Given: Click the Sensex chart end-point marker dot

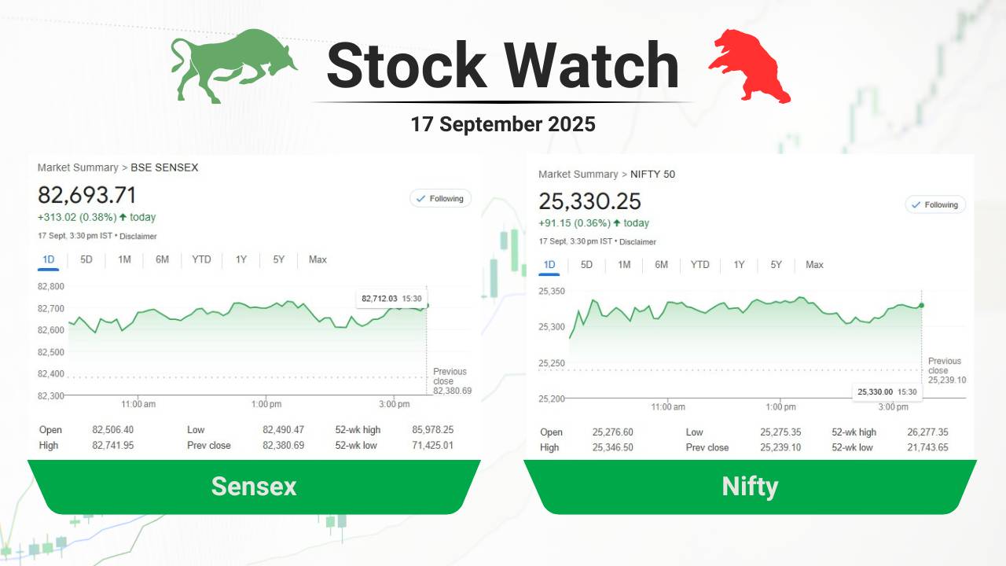Looking at the screenshot, I should click(426, 306).
